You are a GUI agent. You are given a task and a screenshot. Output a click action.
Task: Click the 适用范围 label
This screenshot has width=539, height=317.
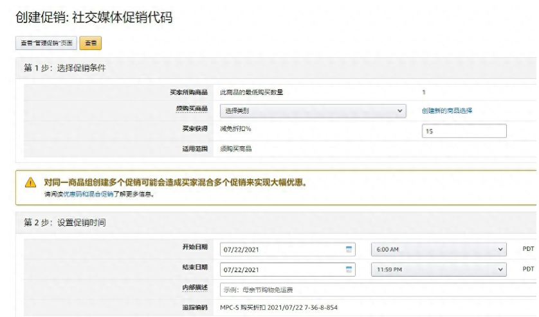pyautogui.click(x=195, y=148)
